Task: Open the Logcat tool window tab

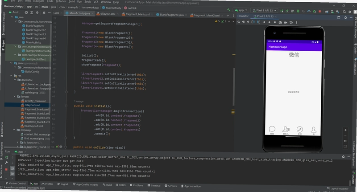Action: click(62, 184)
